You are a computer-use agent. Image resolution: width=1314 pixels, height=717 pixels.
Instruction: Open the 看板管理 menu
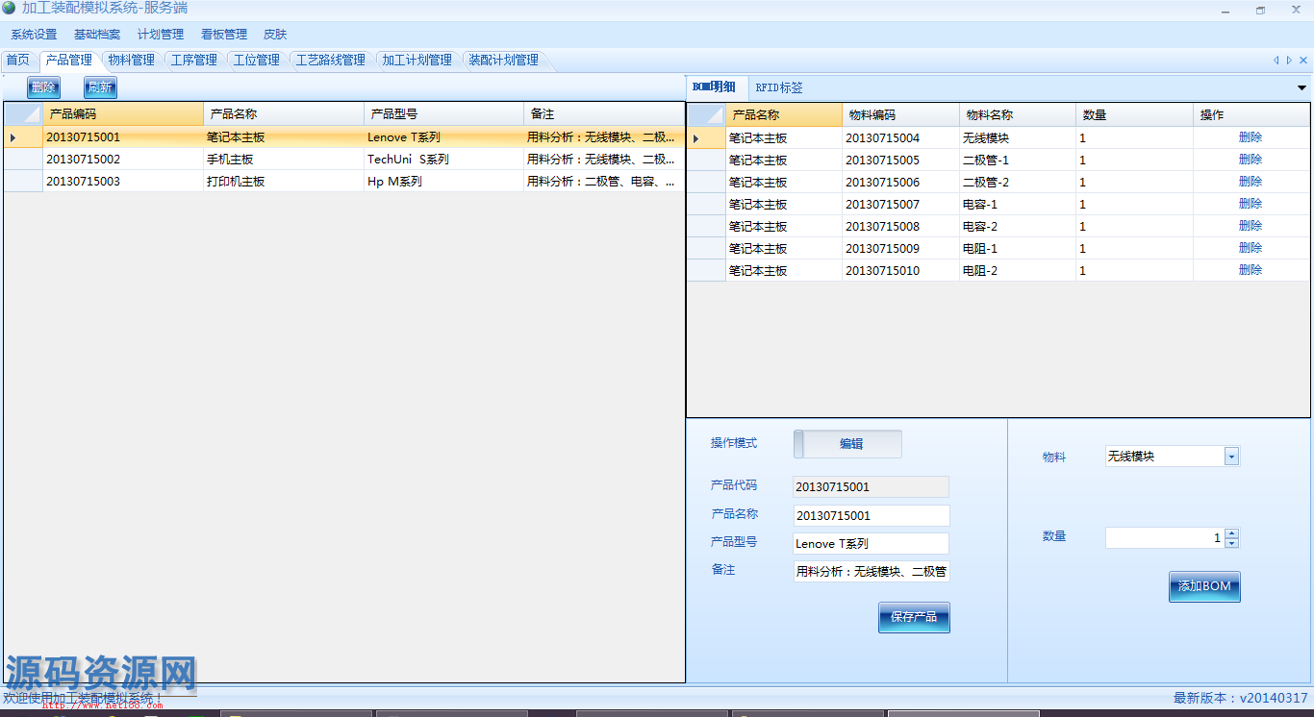tap(224, 35)
